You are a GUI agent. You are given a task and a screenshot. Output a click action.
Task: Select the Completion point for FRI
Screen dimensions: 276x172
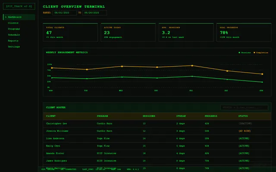click(x=192, y=66)
